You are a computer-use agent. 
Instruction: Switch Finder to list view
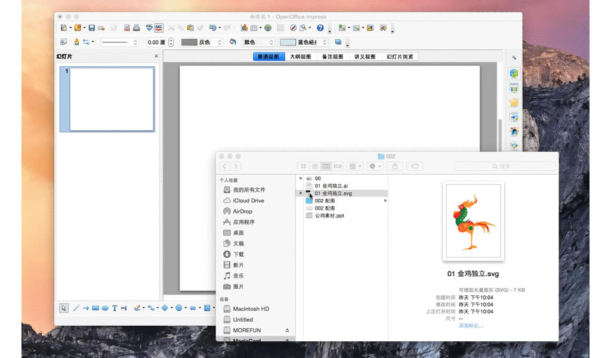point(315,166)
